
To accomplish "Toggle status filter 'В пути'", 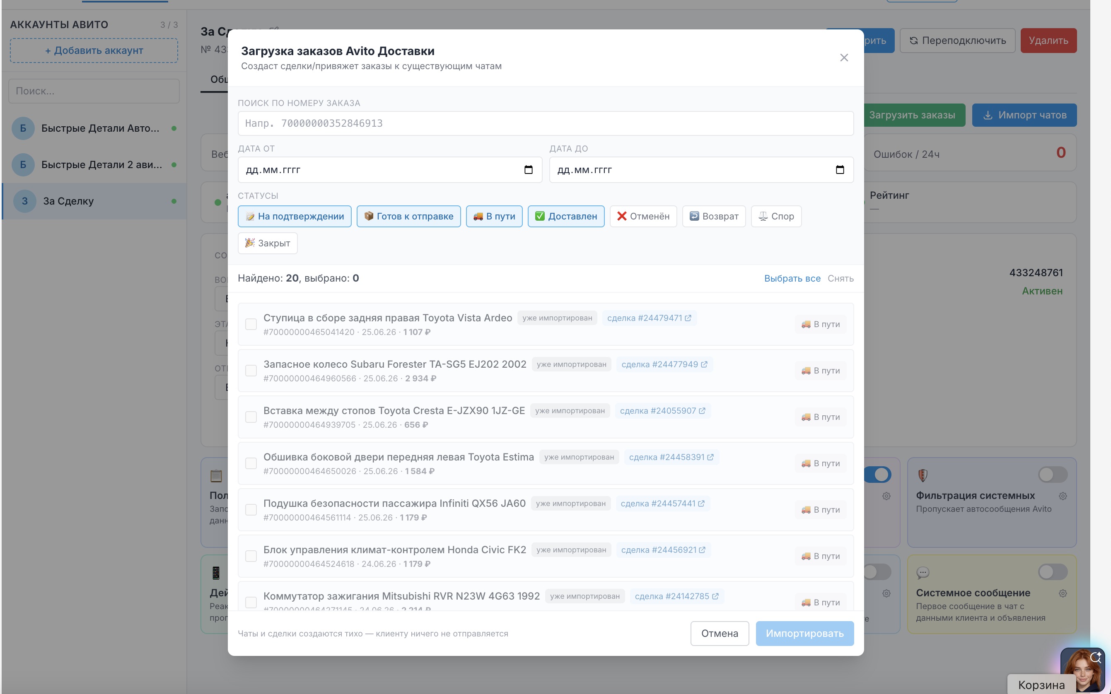I will [x=494, y=216].
